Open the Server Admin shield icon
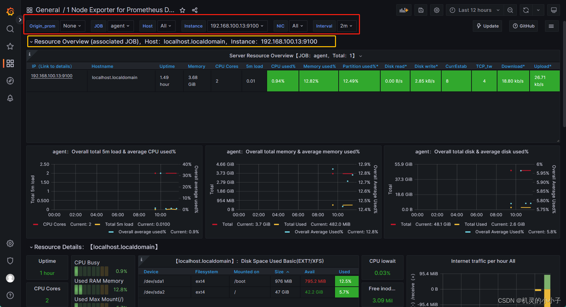 (x=10, y=261)
